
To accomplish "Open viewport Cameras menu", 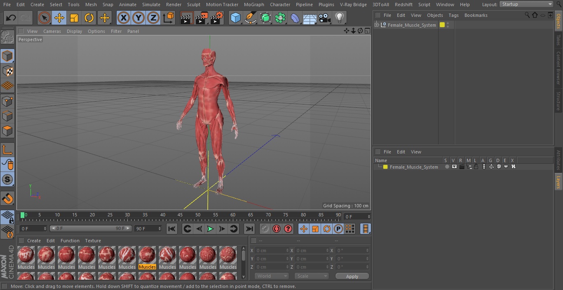I will [x=52, y=31].
